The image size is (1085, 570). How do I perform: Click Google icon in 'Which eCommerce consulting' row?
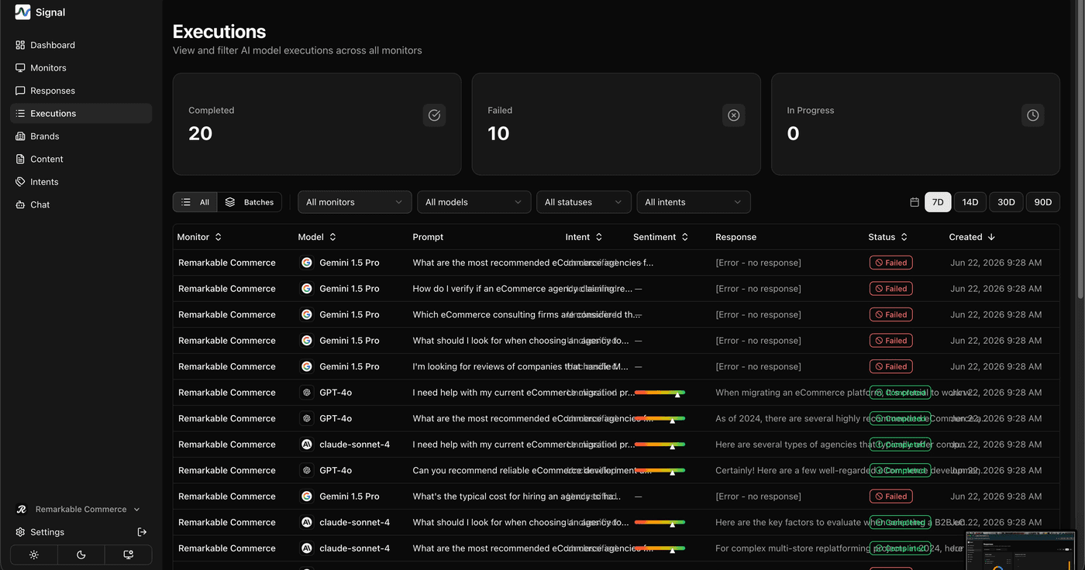pyautogui.click(x=306, y=314)
